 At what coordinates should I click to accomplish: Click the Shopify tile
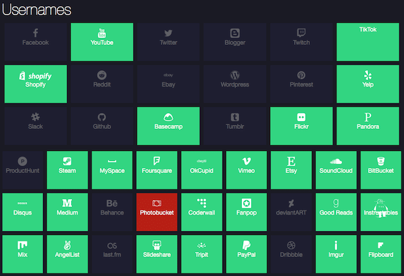pyautogui.click(x=35, y=84)
